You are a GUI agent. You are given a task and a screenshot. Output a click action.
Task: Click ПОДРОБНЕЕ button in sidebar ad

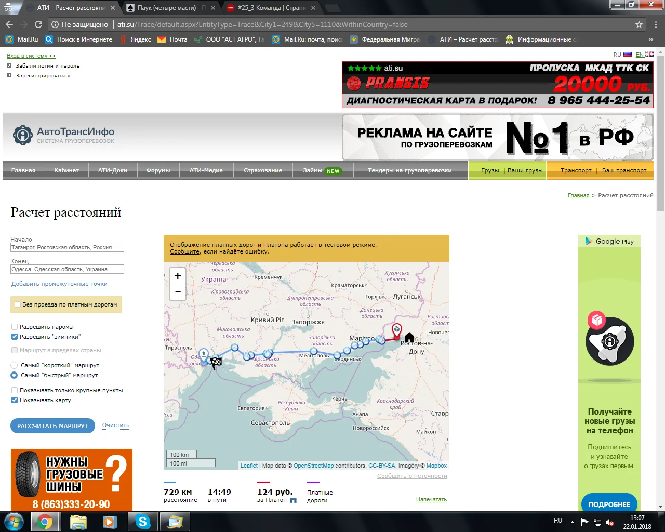pyautogui.click(x=609, y=504)
